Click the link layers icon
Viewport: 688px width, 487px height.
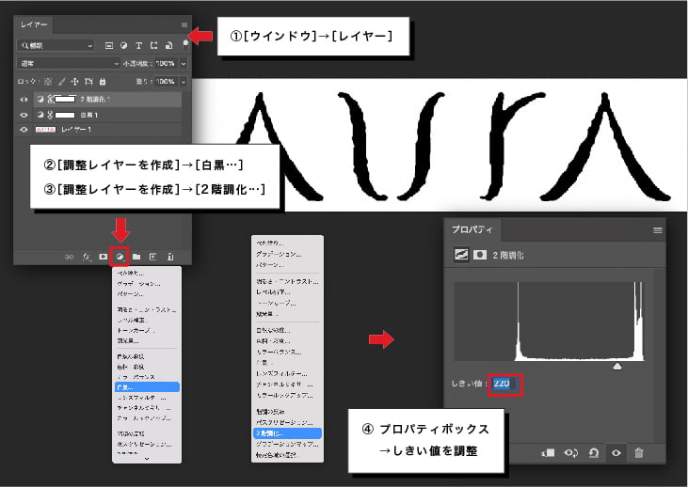pyautogui.click(x=70, y=256)
